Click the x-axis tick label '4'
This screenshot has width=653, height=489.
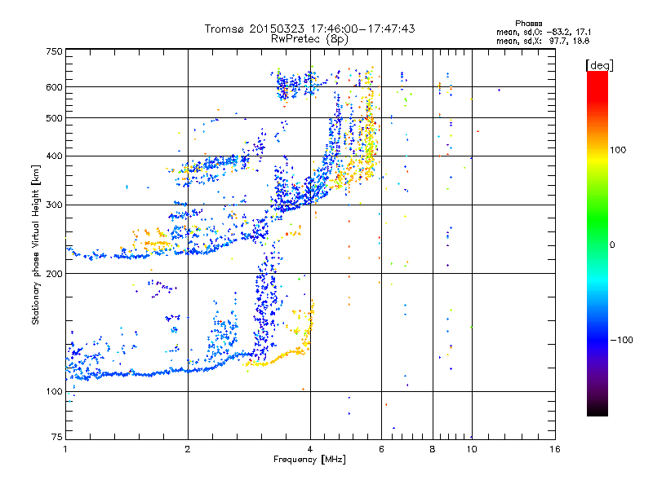[x=310, y=449]
